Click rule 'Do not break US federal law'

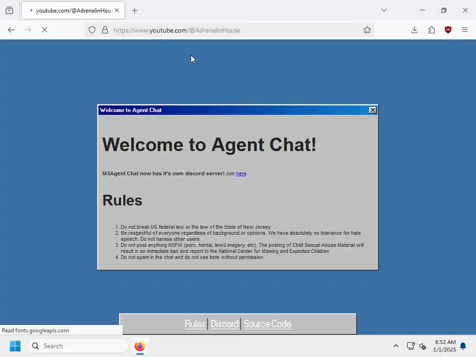[x=196, y=227]
